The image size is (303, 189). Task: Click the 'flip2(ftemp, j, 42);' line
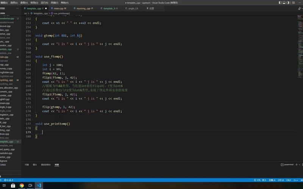point(59,94)
